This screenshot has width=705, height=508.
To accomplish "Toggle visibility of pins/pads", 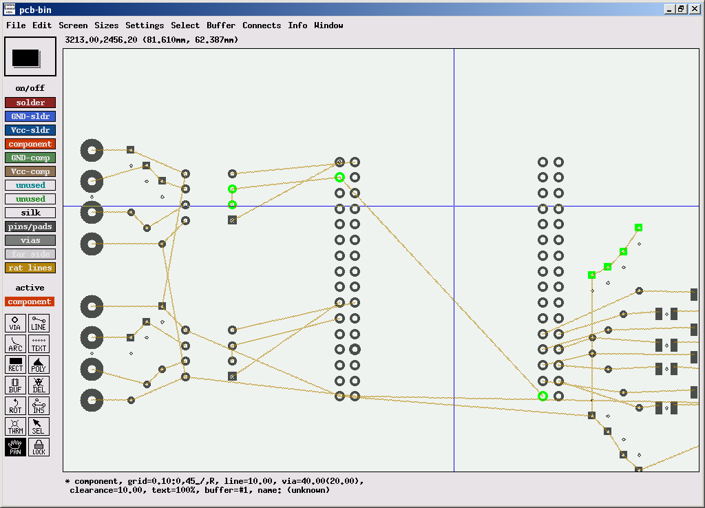I will [x=30, y=226].
